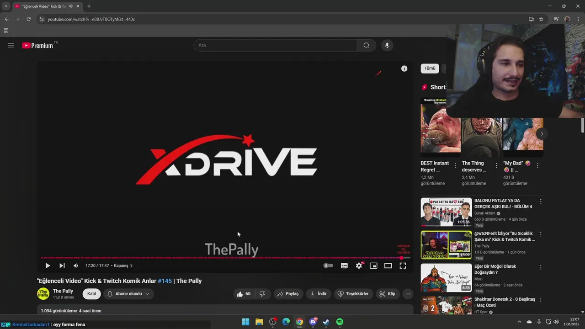Enter fullscreen mode

click(x=403, y=265)
